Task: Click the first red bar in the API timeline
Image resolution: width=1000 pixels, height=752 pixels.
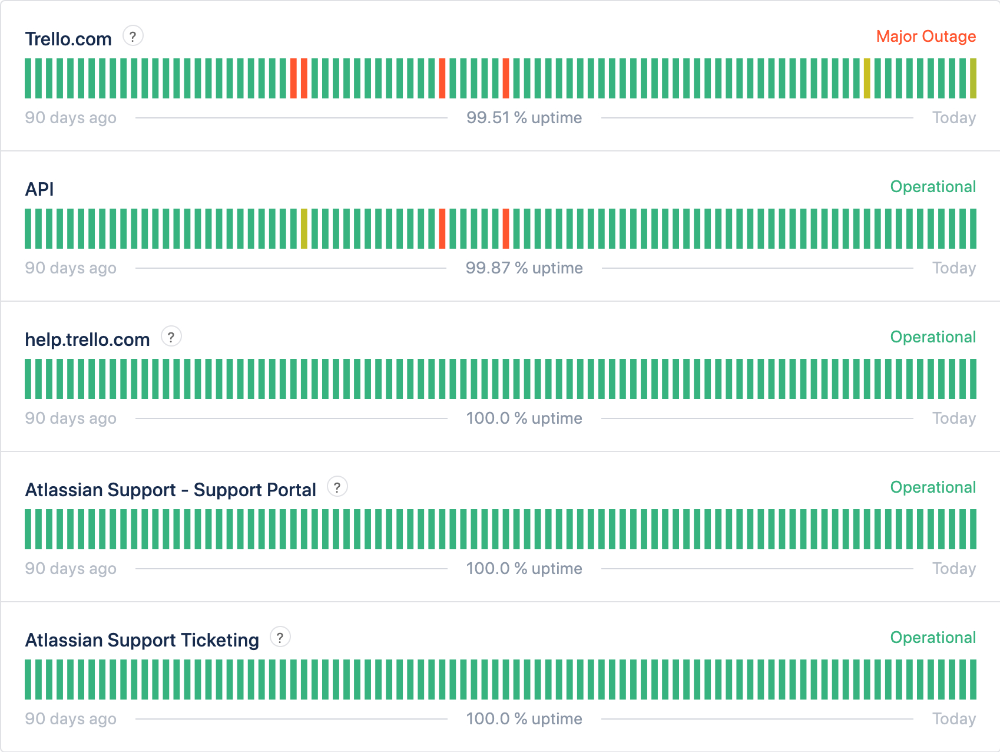Action: (x=442, y=229)
